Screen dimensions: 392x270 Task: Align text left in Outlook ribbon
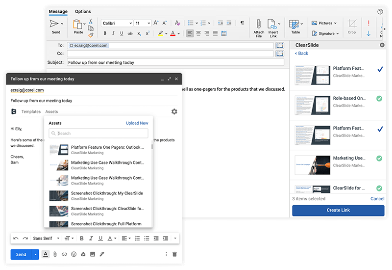point(190,33)
